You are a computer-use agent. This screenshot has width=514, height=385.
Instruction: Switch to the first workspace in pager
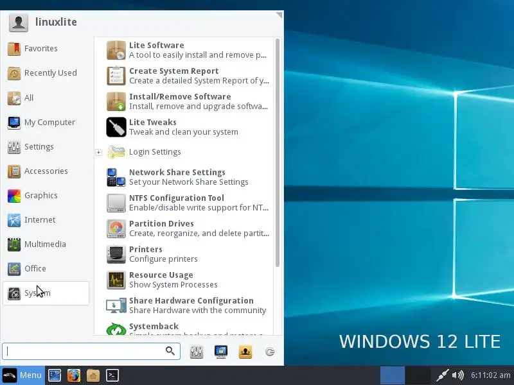point(393,375)
